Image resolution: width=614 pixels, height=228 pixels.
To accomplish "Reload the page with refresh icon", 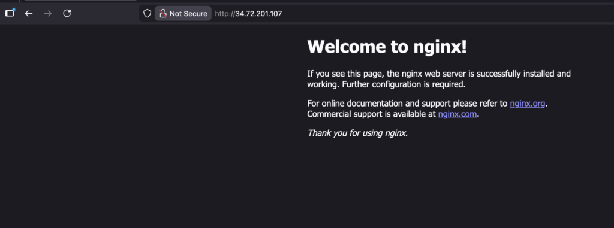I will point(67,14).
